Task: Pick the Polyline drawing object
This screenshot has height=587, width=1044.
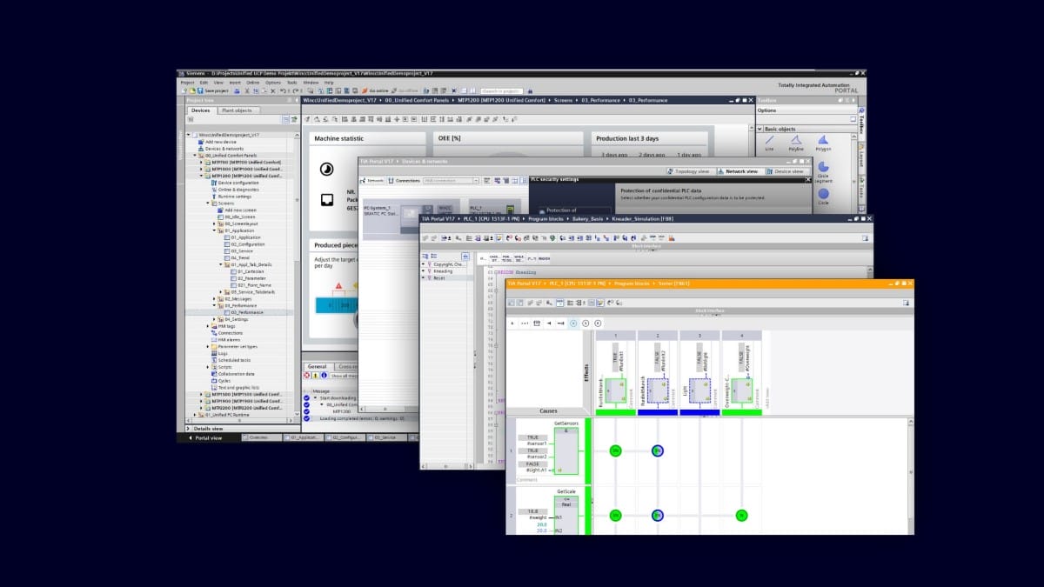Action: point(795,141)
